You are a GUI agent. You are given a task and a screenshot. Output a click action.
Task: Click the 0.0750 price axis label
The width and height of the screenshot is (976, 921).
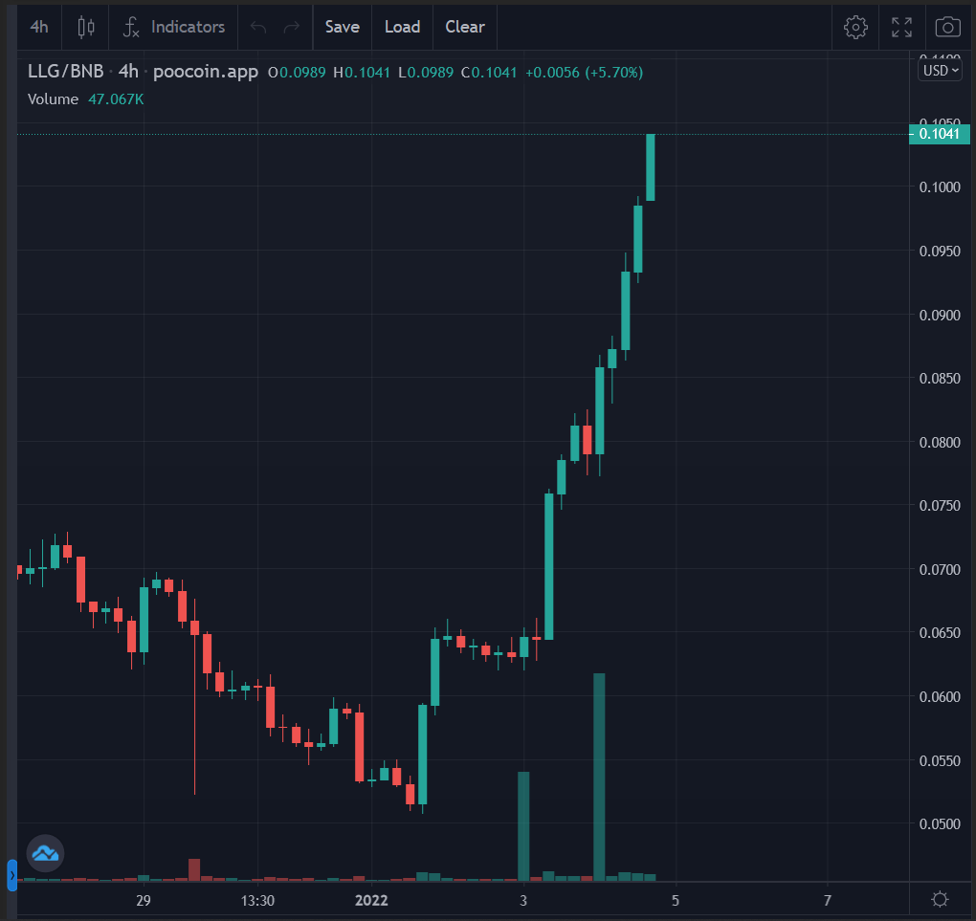(x=940, y=505)
